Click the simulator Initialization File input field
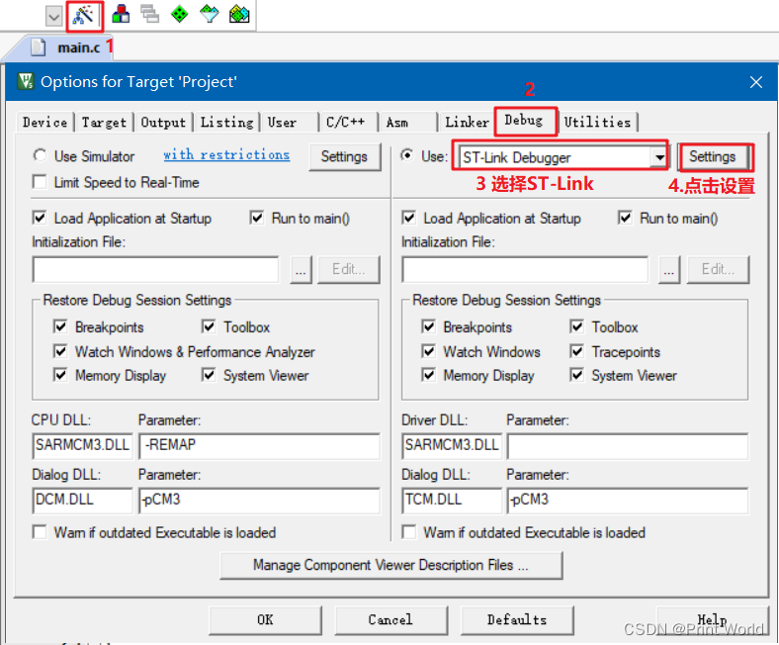This screenshot has height=645, width=779. click(155, 270)
